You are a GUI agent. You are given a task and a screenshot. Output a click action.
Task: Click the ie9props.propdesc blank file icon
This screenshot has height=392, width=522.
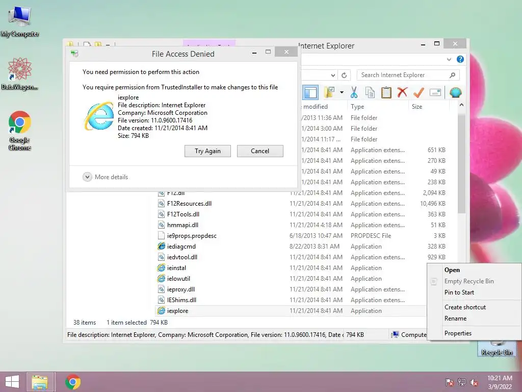pyautogui.click(x=161, y=236)
